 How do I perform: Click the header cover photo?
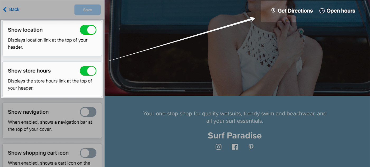(237, 48)
